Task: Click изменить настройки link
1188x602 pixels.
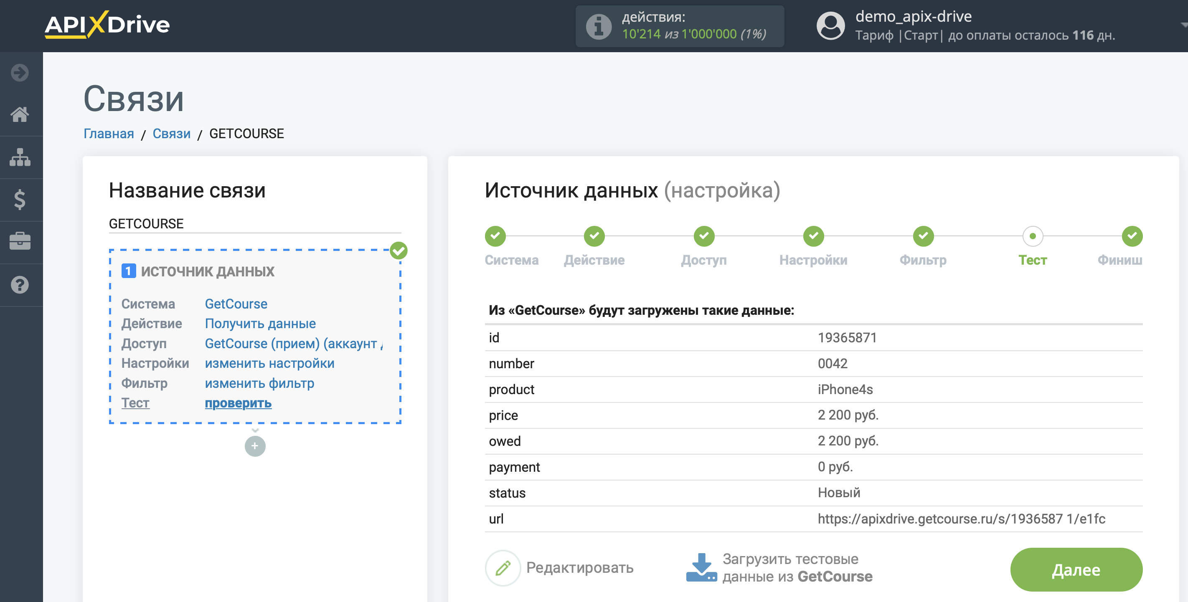Action: pos(270,363)
